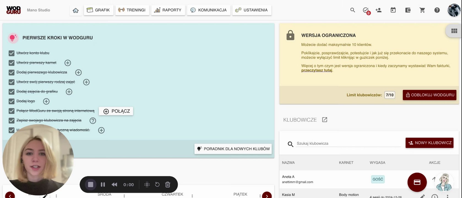Open the wallet icon in top bar

(x=408, y=10)
